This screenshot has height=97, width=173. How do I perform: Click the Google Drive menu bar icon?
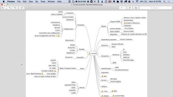129,2
